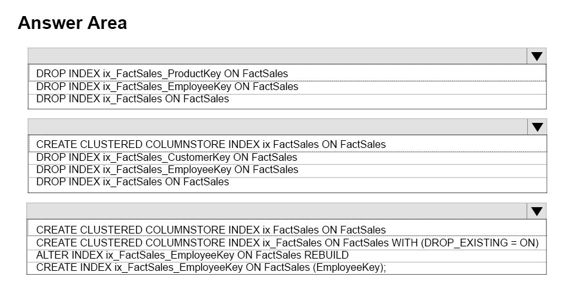Click the black triangle icon above CustomerKey option

click(x=537, y=127)
